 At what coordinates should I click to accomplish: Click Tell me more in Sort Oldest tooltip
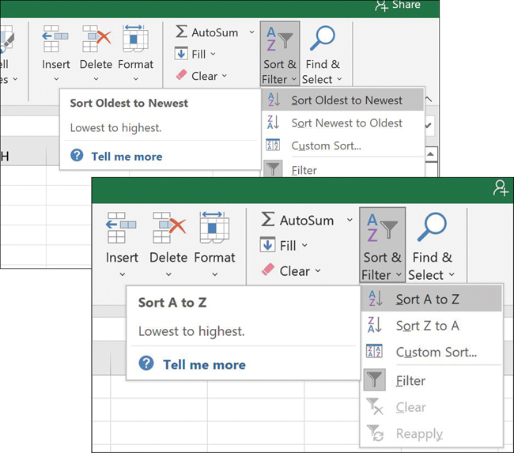127,157
